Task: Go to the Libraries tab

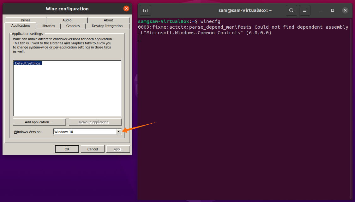Action: (x=48, y=26)
